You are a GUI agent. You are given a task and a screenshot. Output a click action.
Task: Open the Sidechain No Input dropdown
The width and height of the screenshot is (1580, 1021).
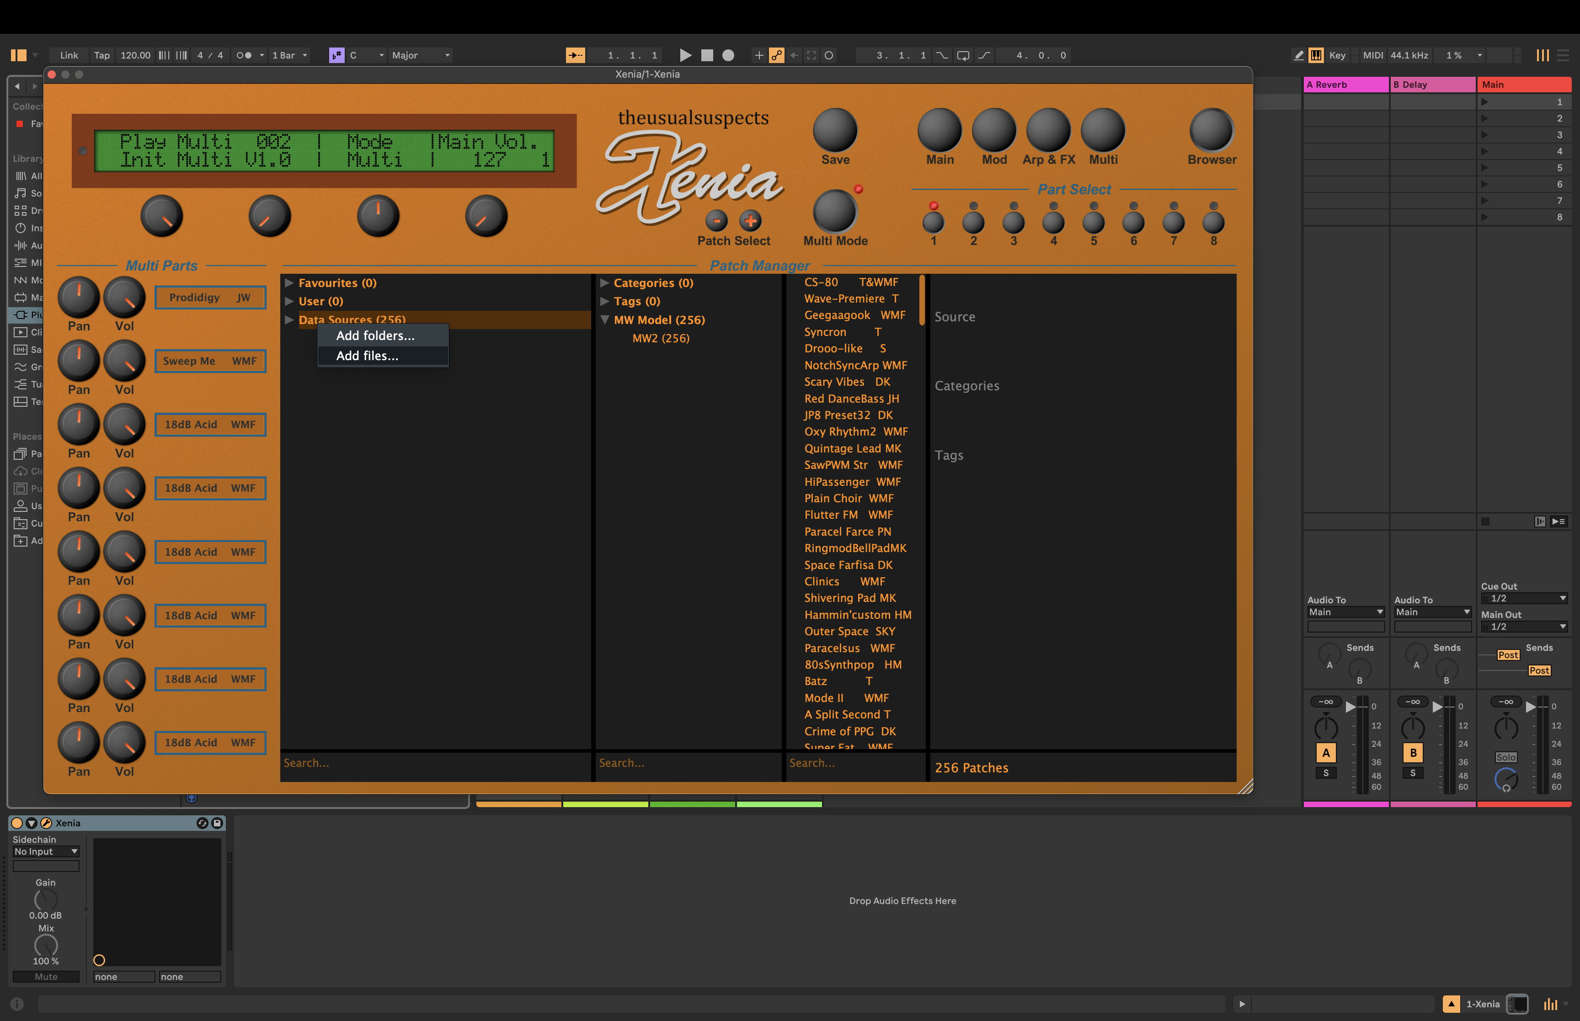46,851
